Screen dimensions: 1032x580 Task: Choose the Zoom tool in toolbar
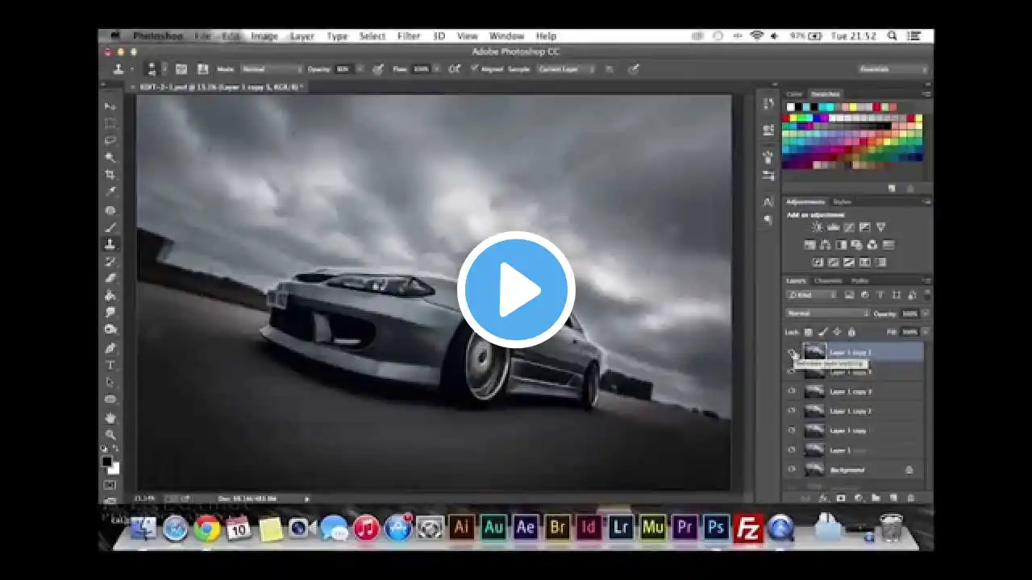click(x=110, y=434)
